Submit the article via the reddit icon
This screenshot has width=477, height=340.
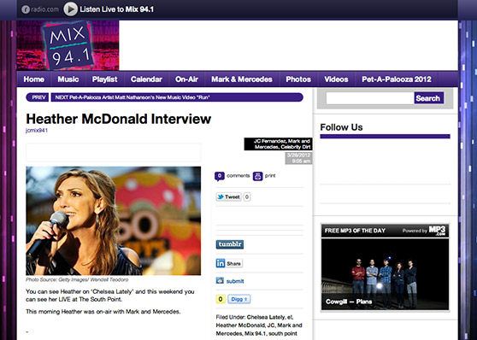click(x=220, y=281)
